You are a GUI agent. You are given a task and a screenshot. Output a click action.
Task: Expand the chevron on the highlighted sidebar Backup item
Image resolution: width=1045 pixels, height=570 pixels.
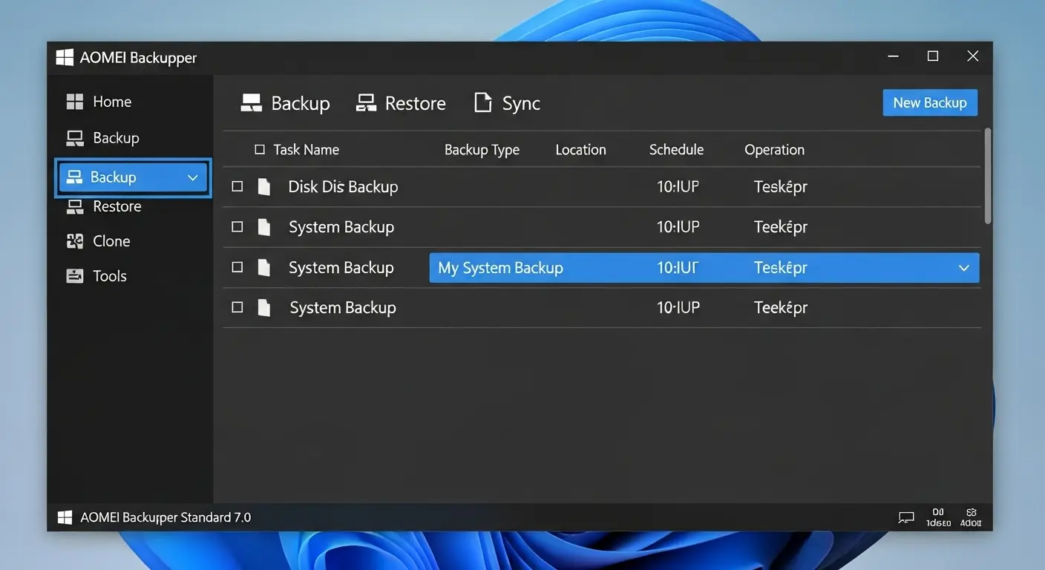pos(192,177)
